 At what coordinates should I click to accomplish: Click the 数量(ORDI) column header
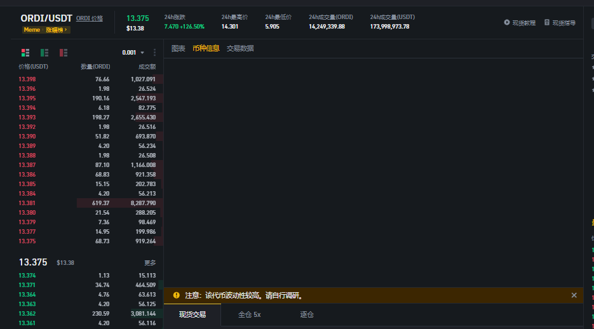[95, 67]
